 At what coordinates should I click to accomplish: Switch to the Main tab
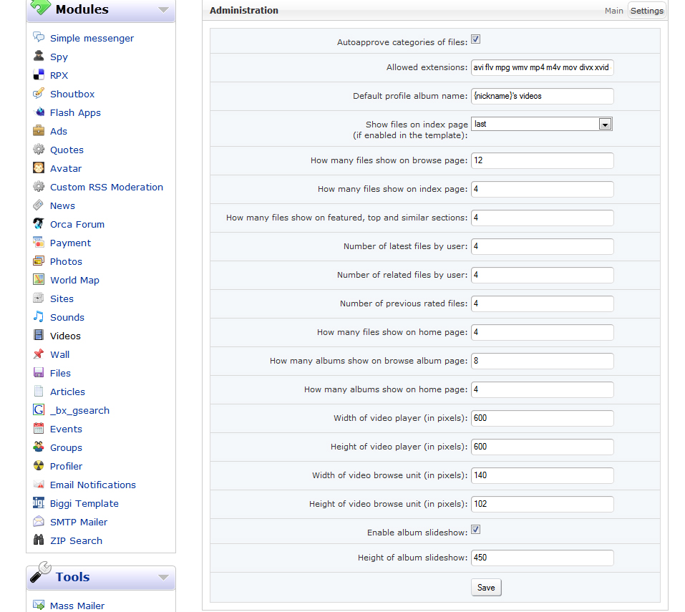613,11
